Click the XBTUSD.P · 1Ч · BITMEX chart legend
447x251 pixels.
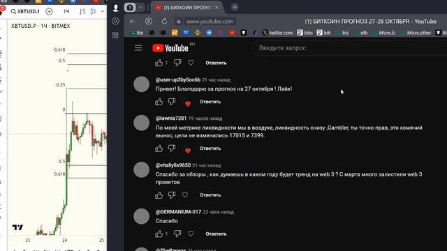coord(41,26)
